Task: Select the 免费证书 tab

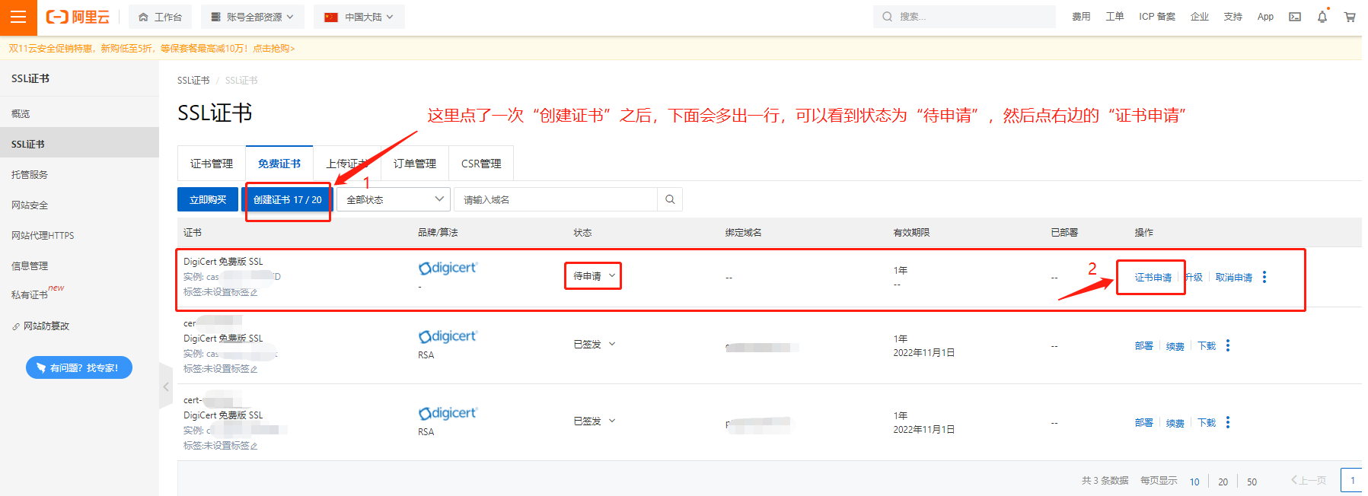Action: [x=279, y=164]
